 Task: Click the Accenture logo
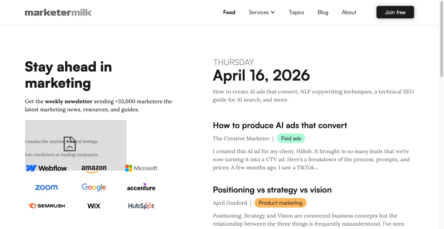coord(141,188)
